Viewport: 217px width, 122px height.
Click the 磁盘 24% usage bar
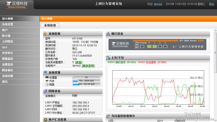tap(86, 84)
